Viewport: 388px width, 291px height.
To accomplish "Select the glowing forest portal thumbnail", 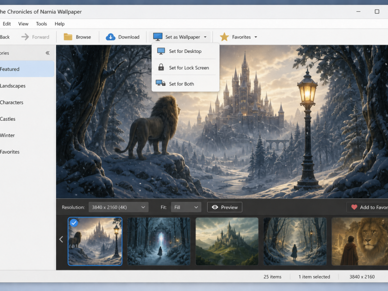I will pos(159,241).
